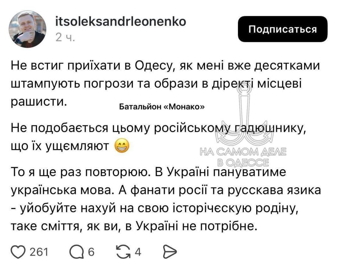Open the author's profile avatar

[27, 29]
